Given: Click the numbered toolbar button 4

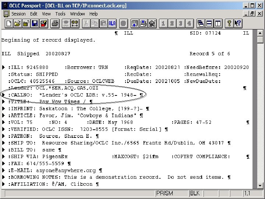Looking at the screenshot, I should pos(189,24).
